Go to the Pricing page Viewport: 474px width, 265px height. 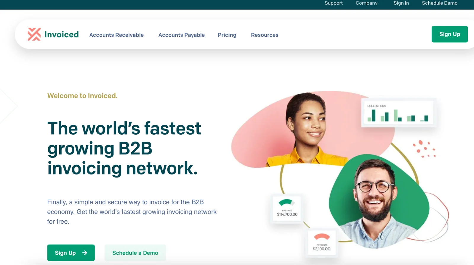[x=227, y=35]
